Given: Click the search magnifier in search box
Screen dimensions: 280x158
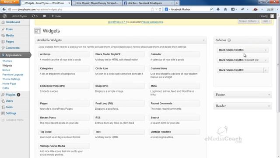Looking at the screenshot, I should 211,9.
